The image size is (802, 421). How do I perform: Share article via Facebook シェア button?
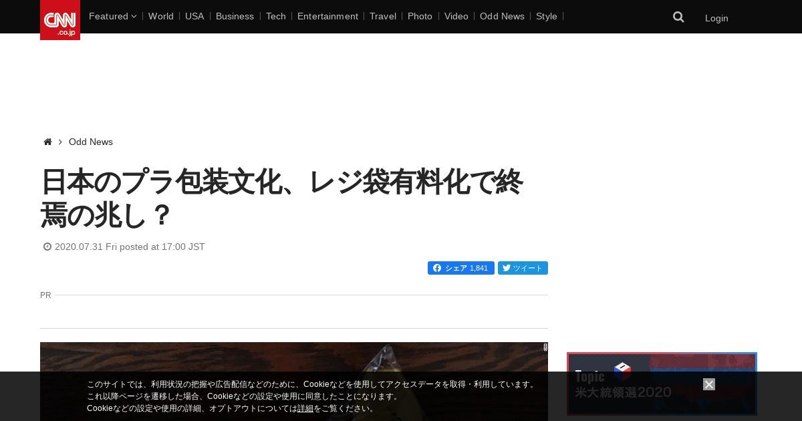click(x=461, y=268)
